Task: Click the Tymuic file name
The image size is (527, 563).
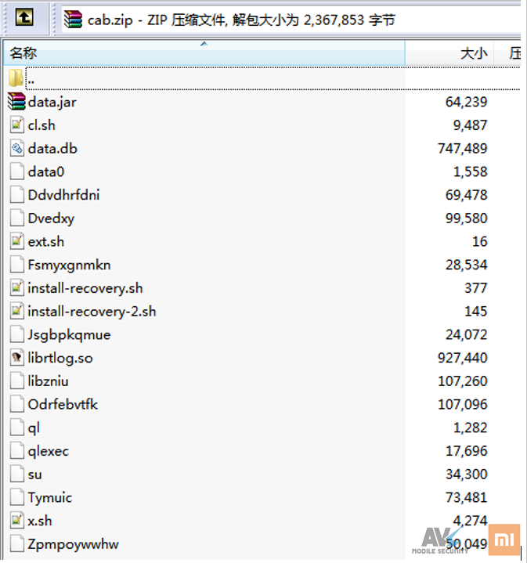Action: [x=51, y=497]
